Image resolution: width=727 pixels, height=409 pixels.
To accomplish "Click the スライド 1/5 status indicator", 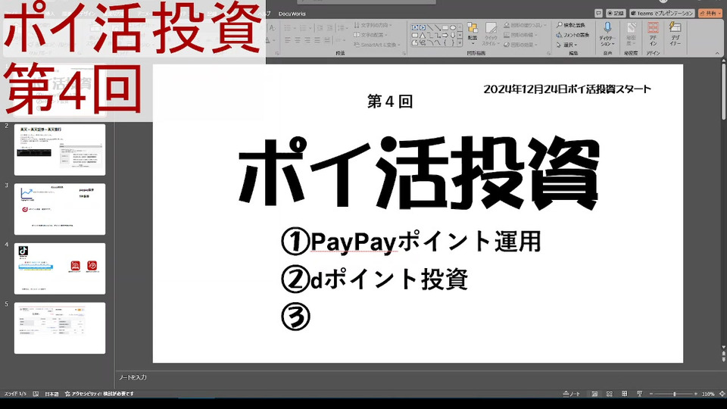I will [15, 394].
